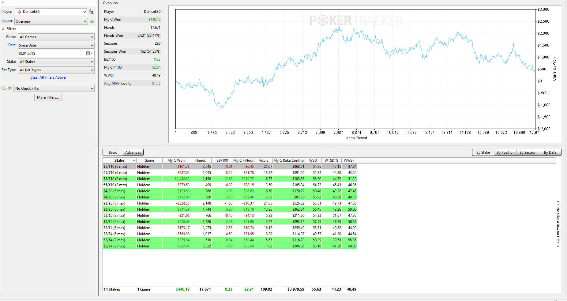
Task: Click the Clear All Filters Above link
Action: click(48, 77)
